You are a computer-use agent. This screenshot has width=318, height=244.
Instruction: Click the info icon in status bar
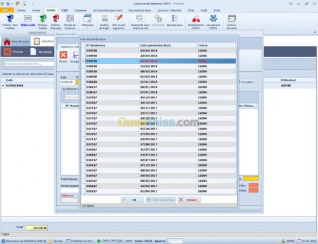tap(3, 241)
